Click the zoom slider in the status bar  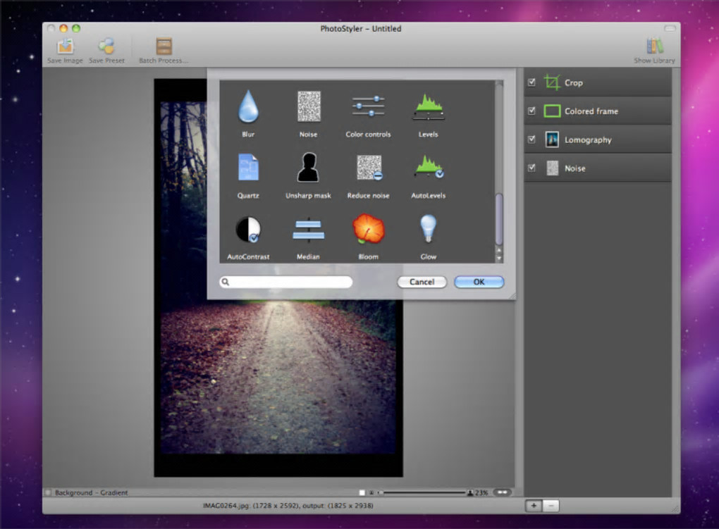pos(423,492)
